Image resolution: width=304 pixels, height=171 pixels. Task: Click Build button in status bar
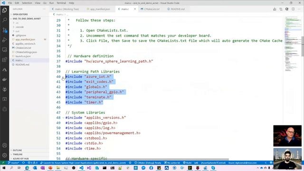187,162
